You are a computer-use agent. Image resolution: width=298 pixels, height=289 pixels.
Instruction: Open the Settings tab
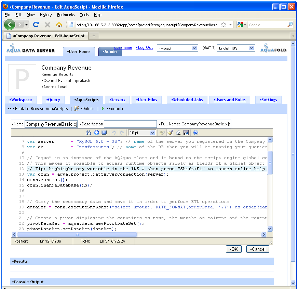tap(268, 100)
